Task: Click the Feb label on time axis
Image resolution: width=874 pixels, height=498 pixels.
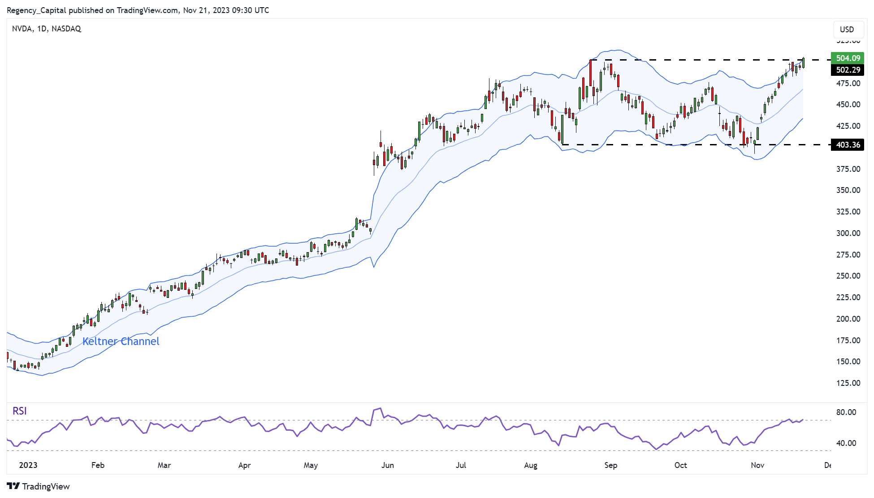Action: tap(98, 465)
